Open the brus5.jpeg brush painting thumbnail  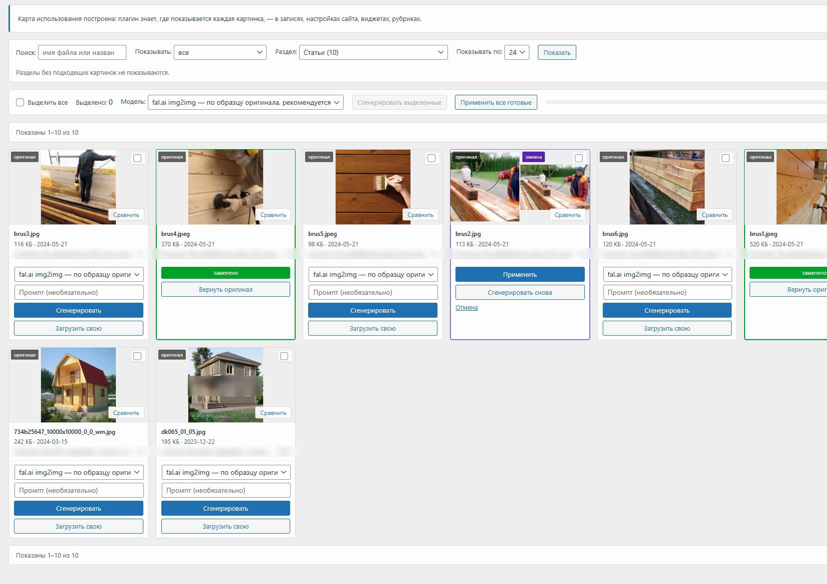click(373, 187)
